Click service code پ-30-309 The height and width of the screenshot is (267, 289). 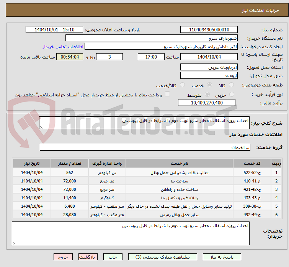tap(252, 206)
